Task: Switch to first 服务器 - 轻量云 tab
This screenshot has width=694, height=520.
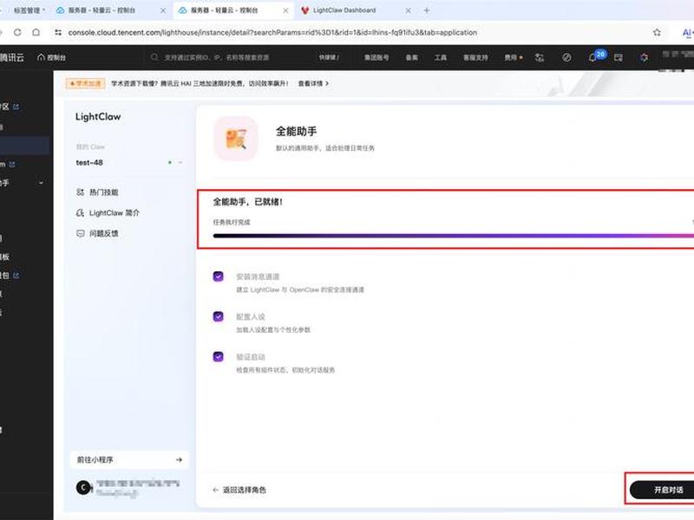Action: pos(101,10)
